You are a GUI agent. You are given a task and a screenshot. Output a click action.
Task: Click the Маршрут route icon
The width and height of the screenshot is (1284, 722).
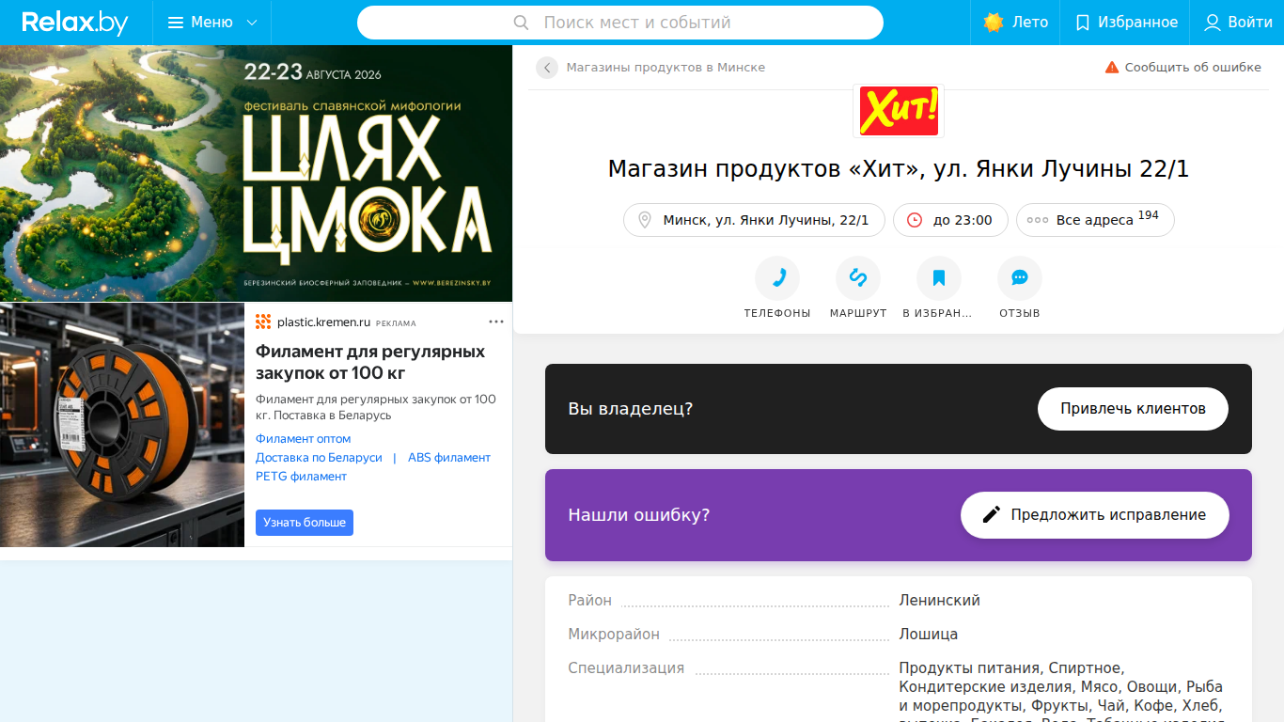pyautogui.click(x=858, y=278)
